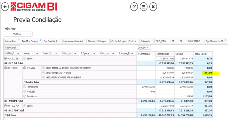The height and width of the screenshot is (120, 228).
Task: Expand the Produção row
Action: click(x=25, y=92)
